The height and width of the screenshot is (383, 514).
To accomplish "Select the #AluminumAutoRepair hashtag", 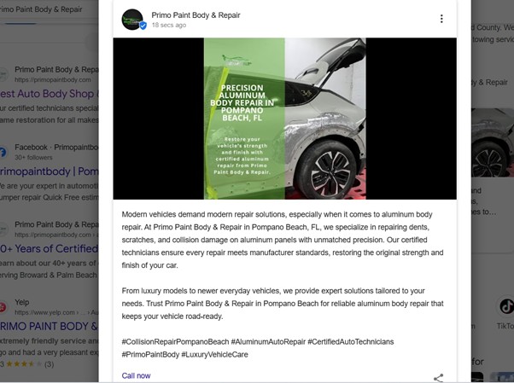I will pos(268,342).
